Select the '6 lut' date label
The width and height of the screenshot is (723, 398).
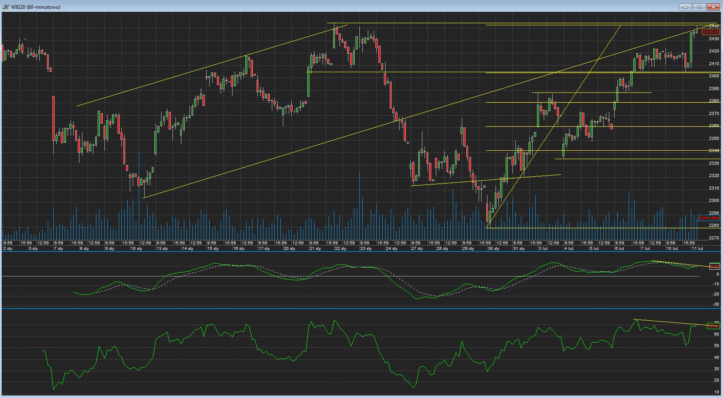click(x=620, y=249)
